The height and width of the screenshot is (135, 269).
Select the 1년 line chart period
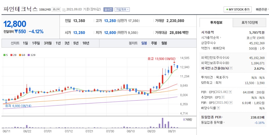(58, 43)
